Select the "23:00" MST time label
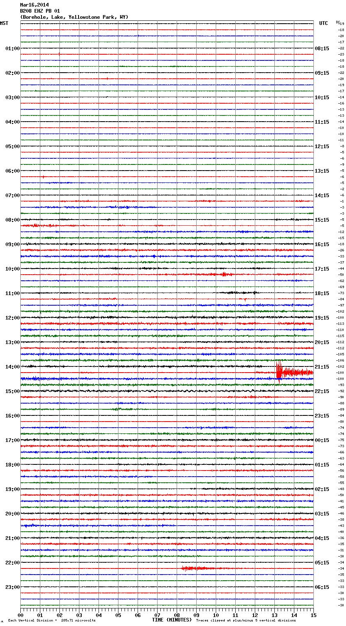 click(x=13, y=587)
